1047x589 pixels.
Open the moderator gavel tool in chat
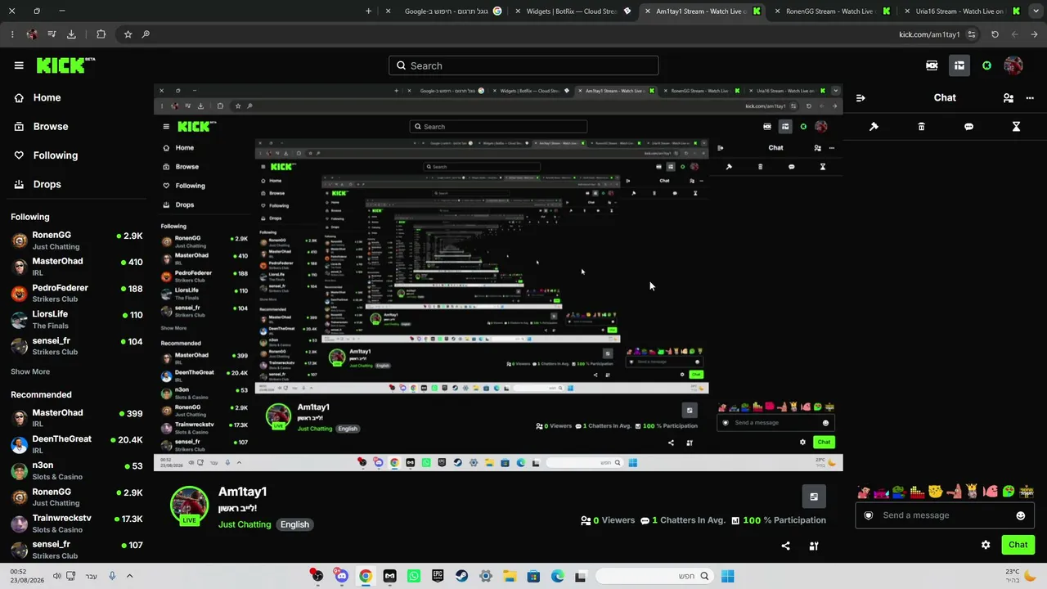(874, 127)
